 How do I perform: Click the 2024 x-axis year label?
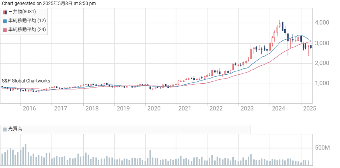[278, 108]
